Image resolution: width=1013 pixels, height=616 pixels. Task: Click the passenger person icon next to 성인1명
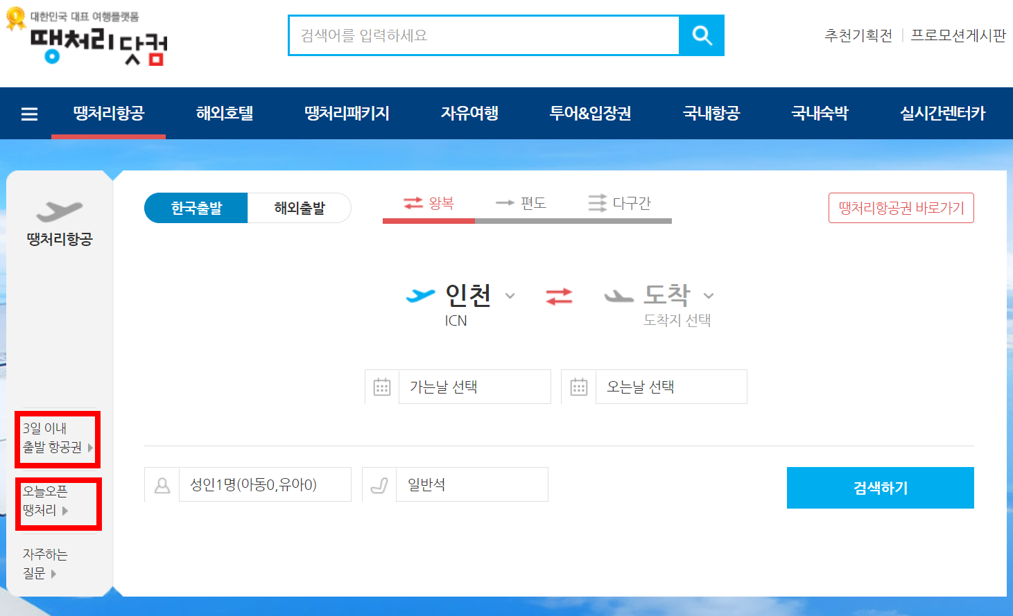pyautogui.click(x=162, y=484)
